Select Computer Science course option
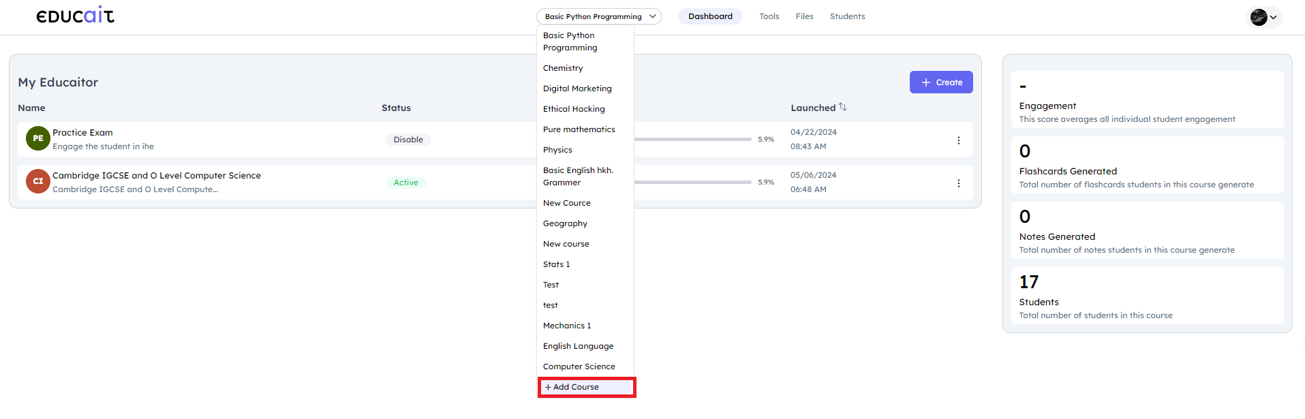Viewport: 1305px width, 419px height. [579, 367]
